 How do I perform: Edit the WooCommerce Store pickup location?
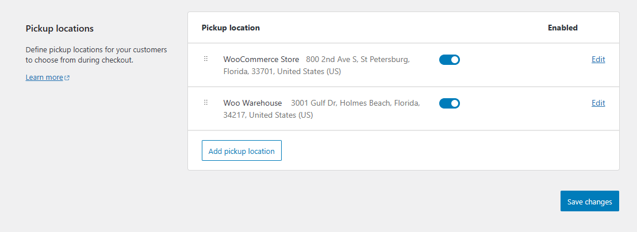pos(598,60)
